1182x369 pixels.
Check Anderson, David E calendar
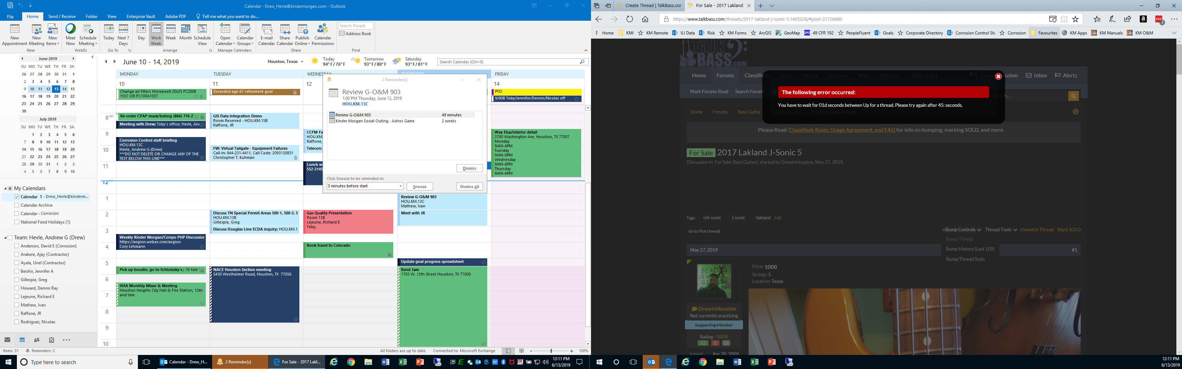(x=17, y=246)
